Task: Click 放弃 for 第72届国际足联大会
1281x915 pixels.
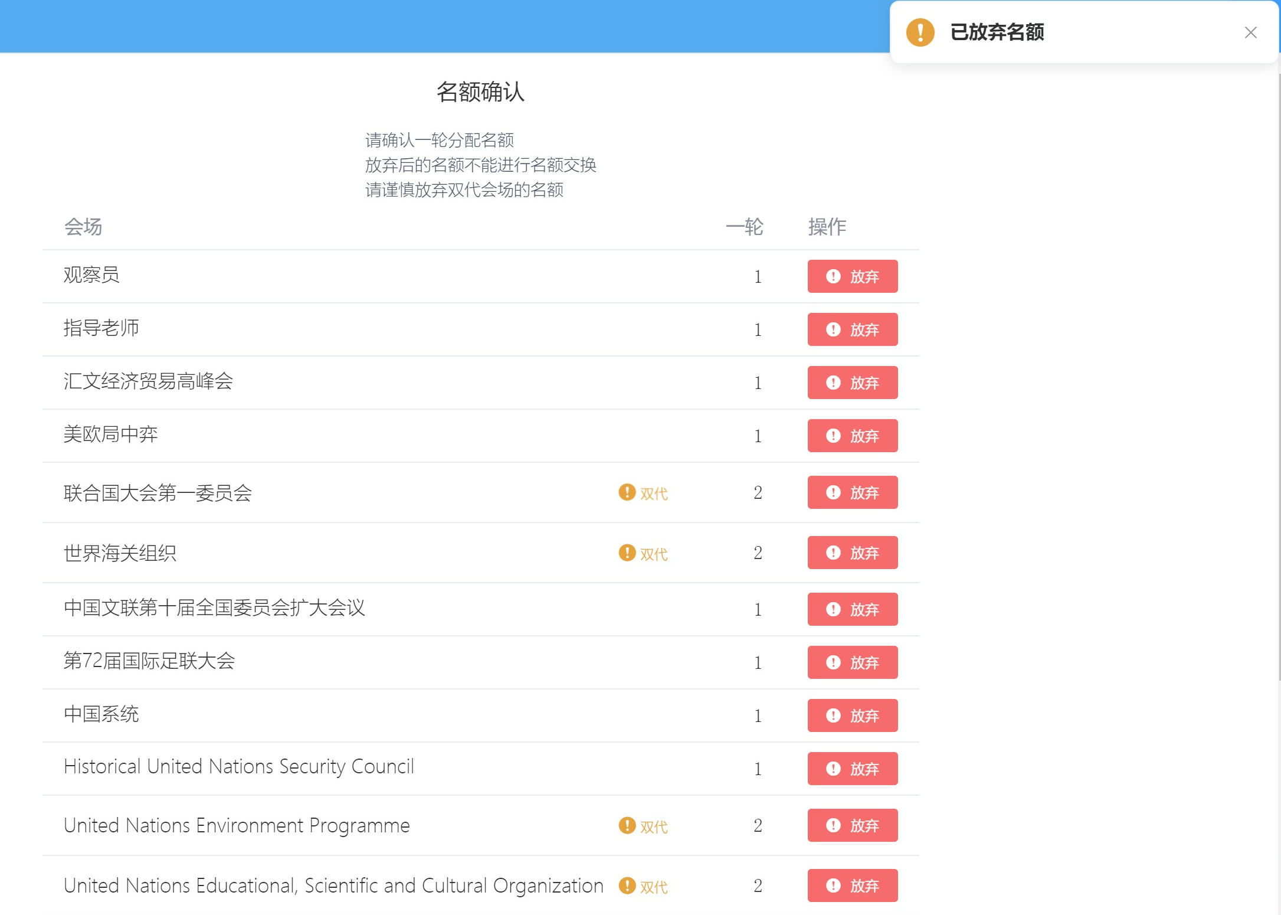Action: coord(852,662)
